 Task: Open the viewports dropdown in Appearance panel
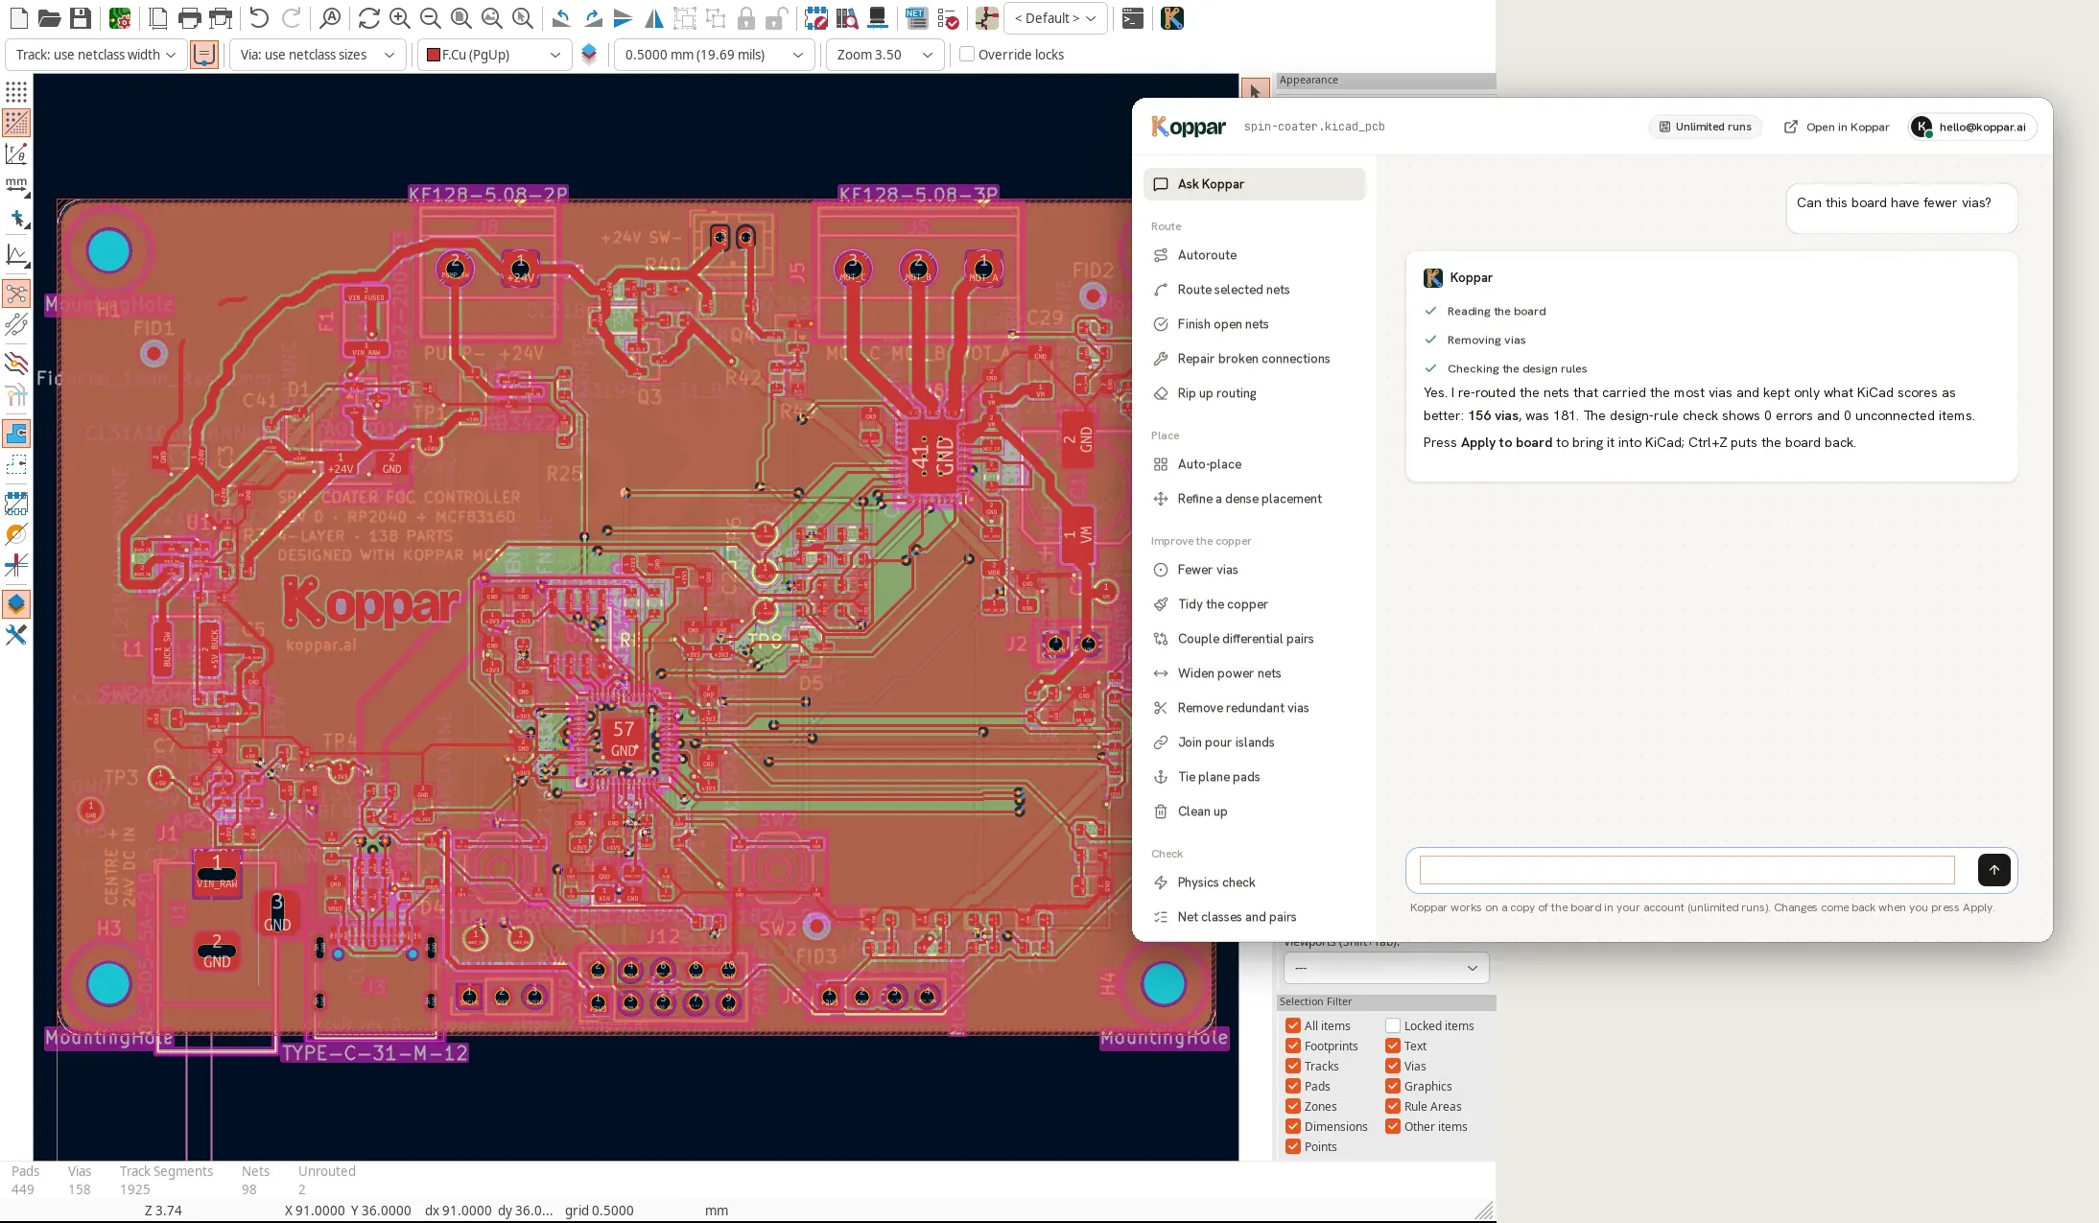pyautogui.click(x=1386, y=968)
